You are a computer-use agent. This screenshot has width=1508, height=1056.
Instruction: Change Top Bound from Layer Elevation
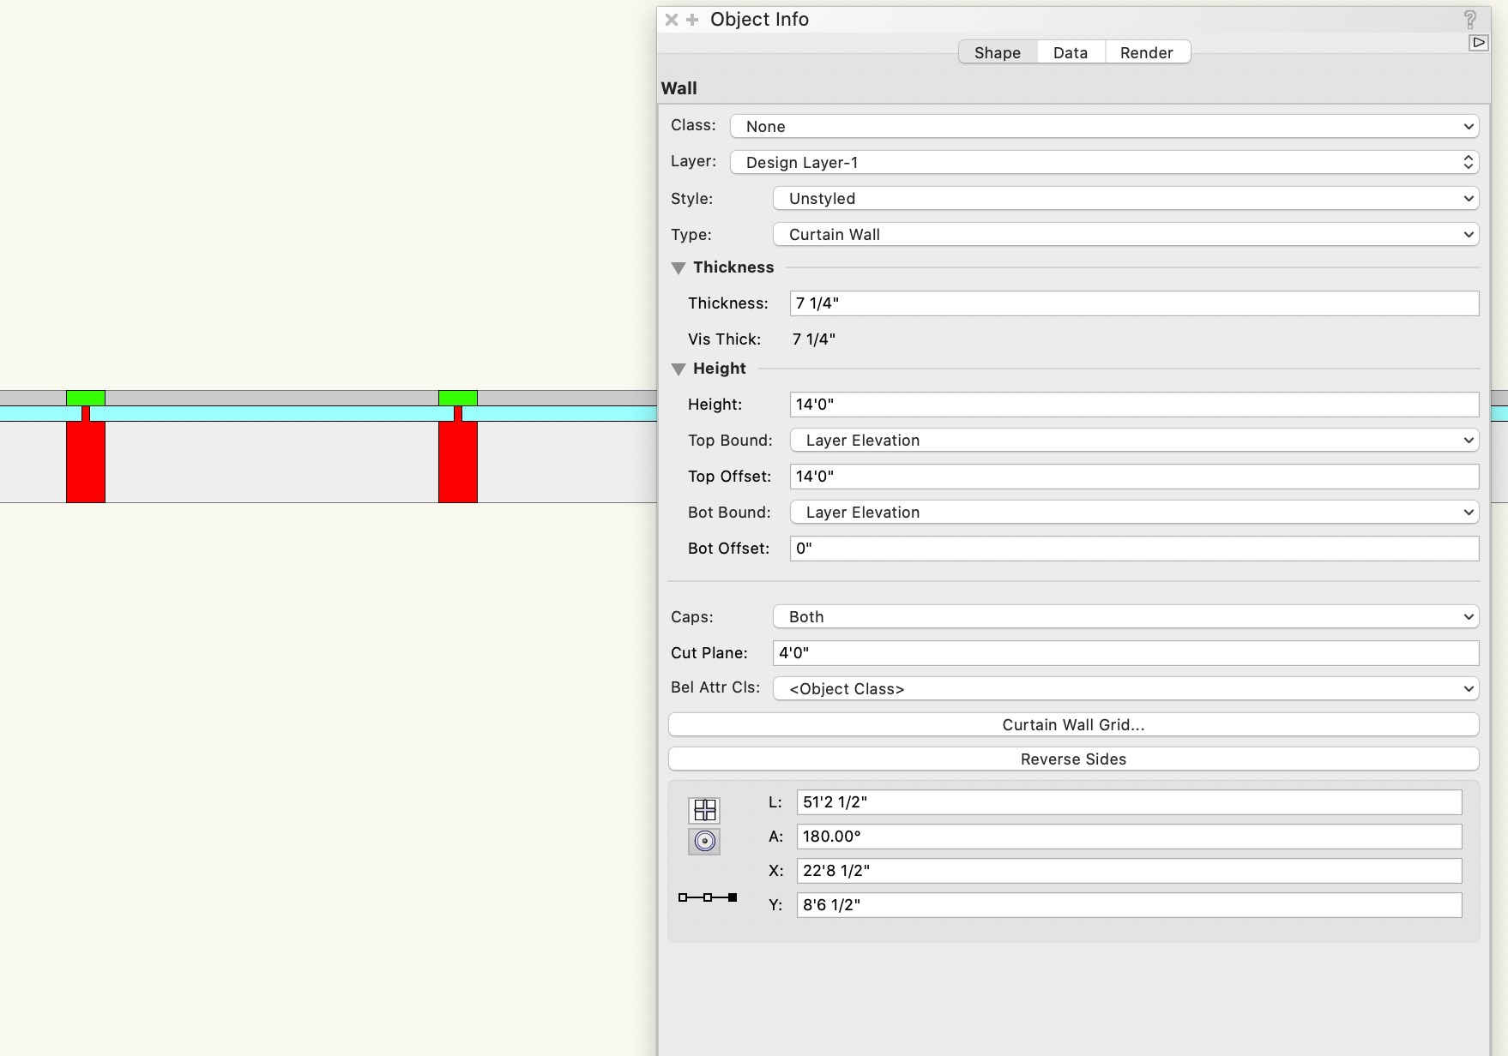click(1134, 440)
